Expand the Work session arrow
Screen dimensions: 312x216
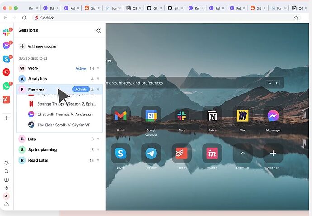98,68
